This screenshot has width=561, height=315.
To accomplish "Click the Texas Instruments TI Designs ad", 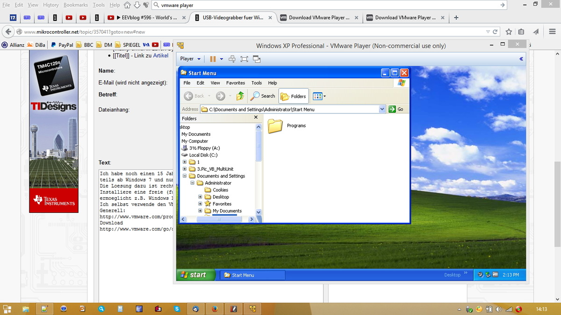I will tap(54, 131).
